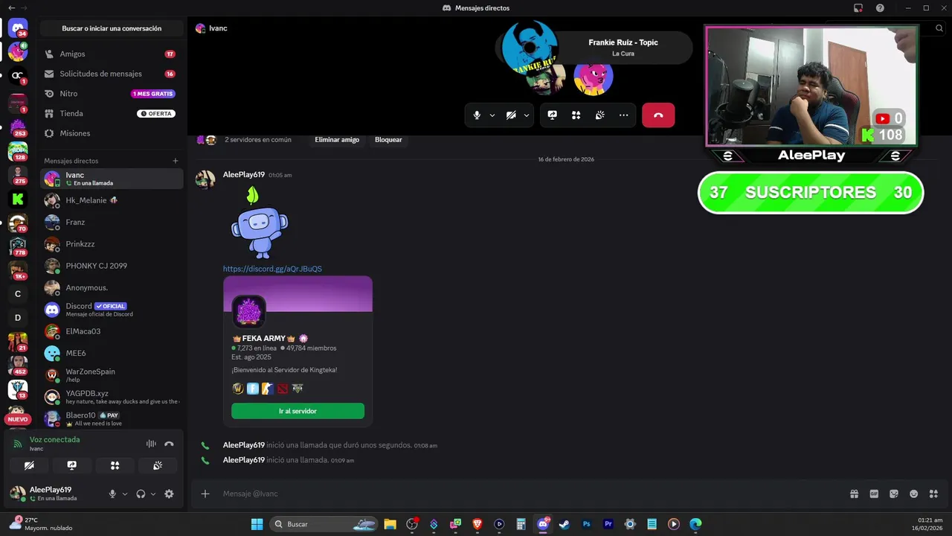952x536 pixels.
Task: Open discord.gg/aQrJBuQS invite link
Action: pyautogui.click(x=272, y=269)
